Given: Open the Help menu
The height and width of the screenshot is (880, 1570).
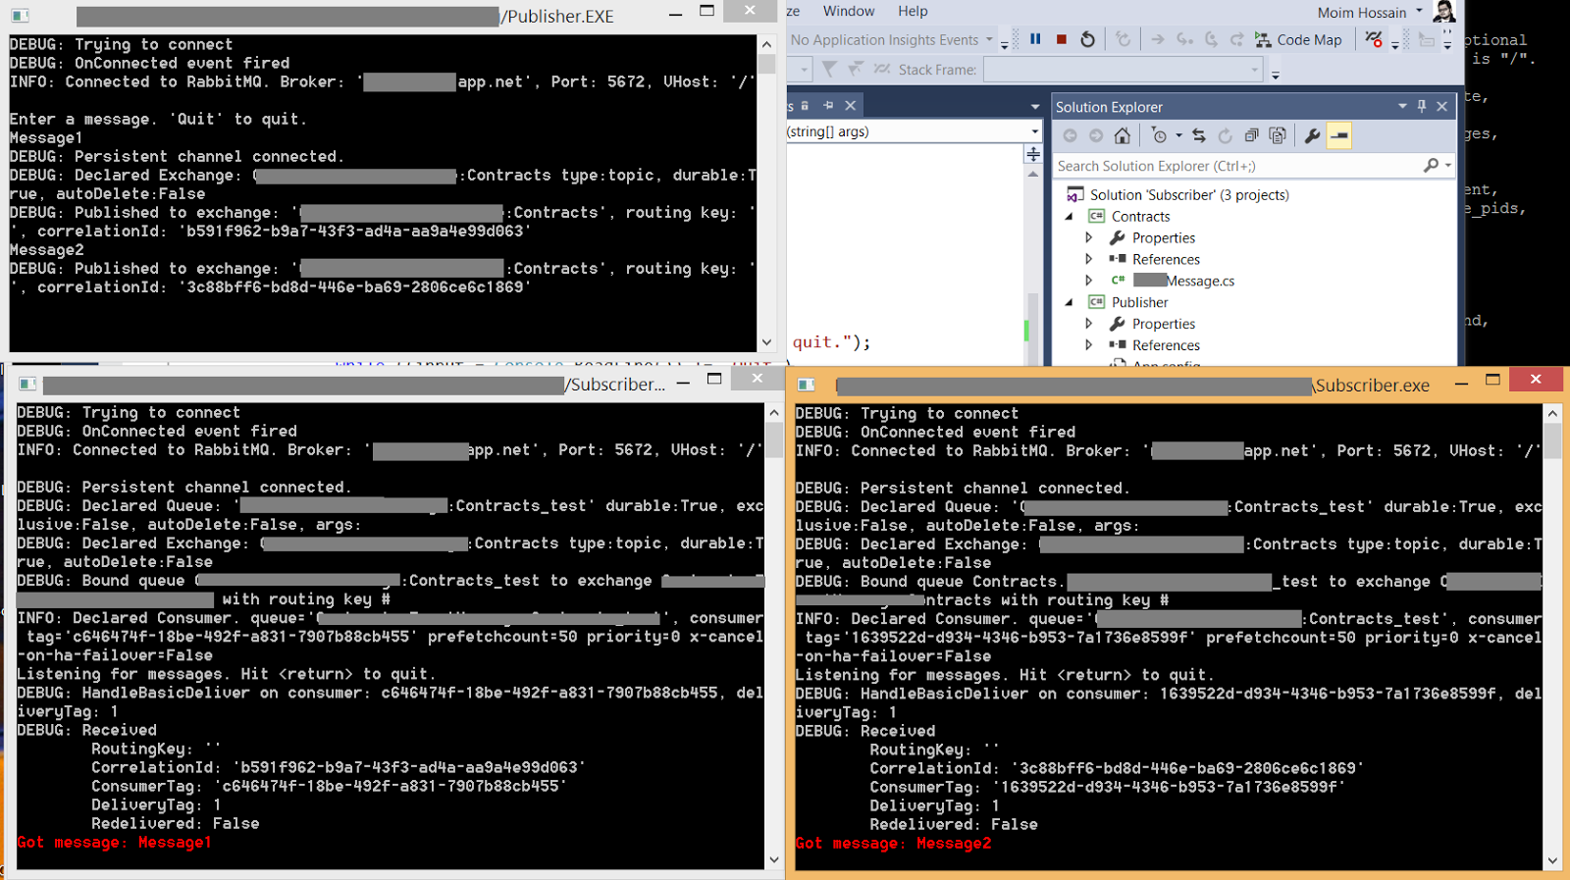Looking at the screenshot, I should [912, 11].
